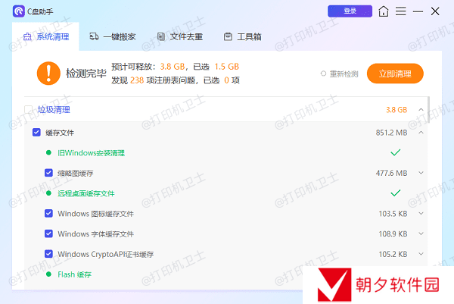This screenshot has width=454, height=304.
Task: Go to the home page icon
Action: point(384,11)
